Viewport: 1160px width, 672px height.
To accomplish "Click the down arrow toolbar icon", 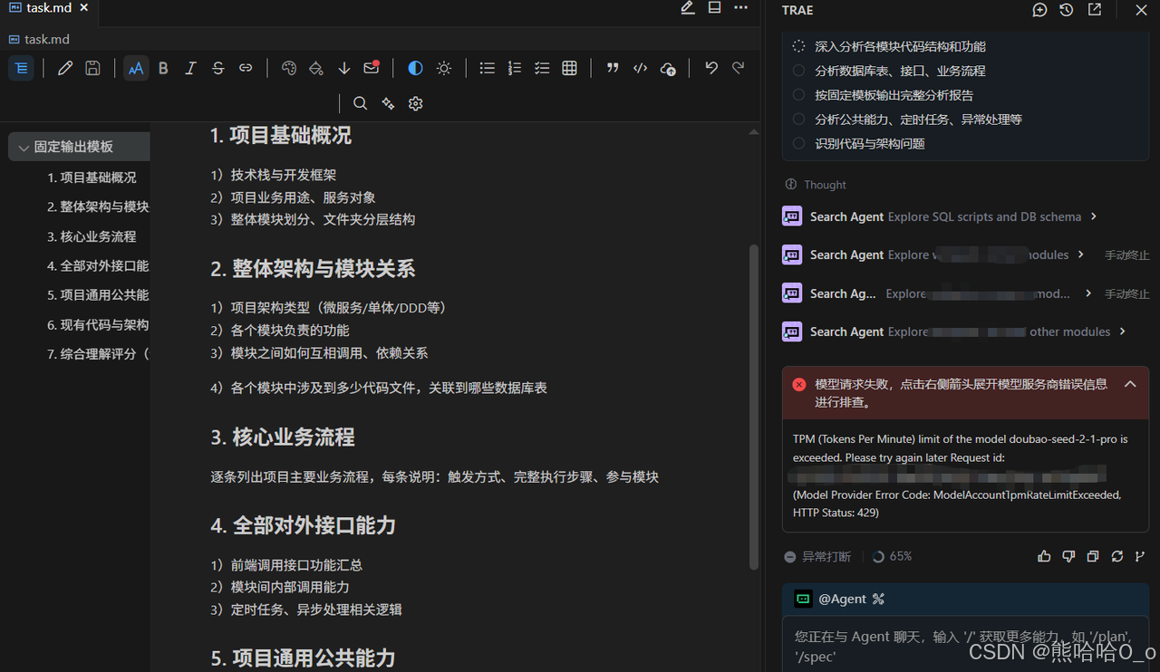I will 343,68.
